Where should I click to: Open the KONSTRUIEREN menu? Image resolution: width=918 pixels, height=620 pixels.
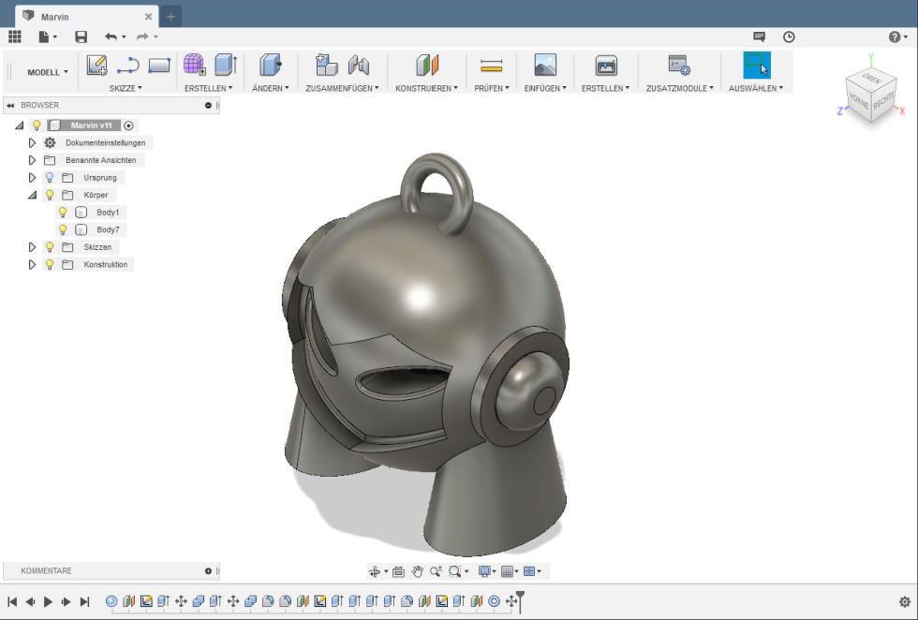[x=427, y=88]
